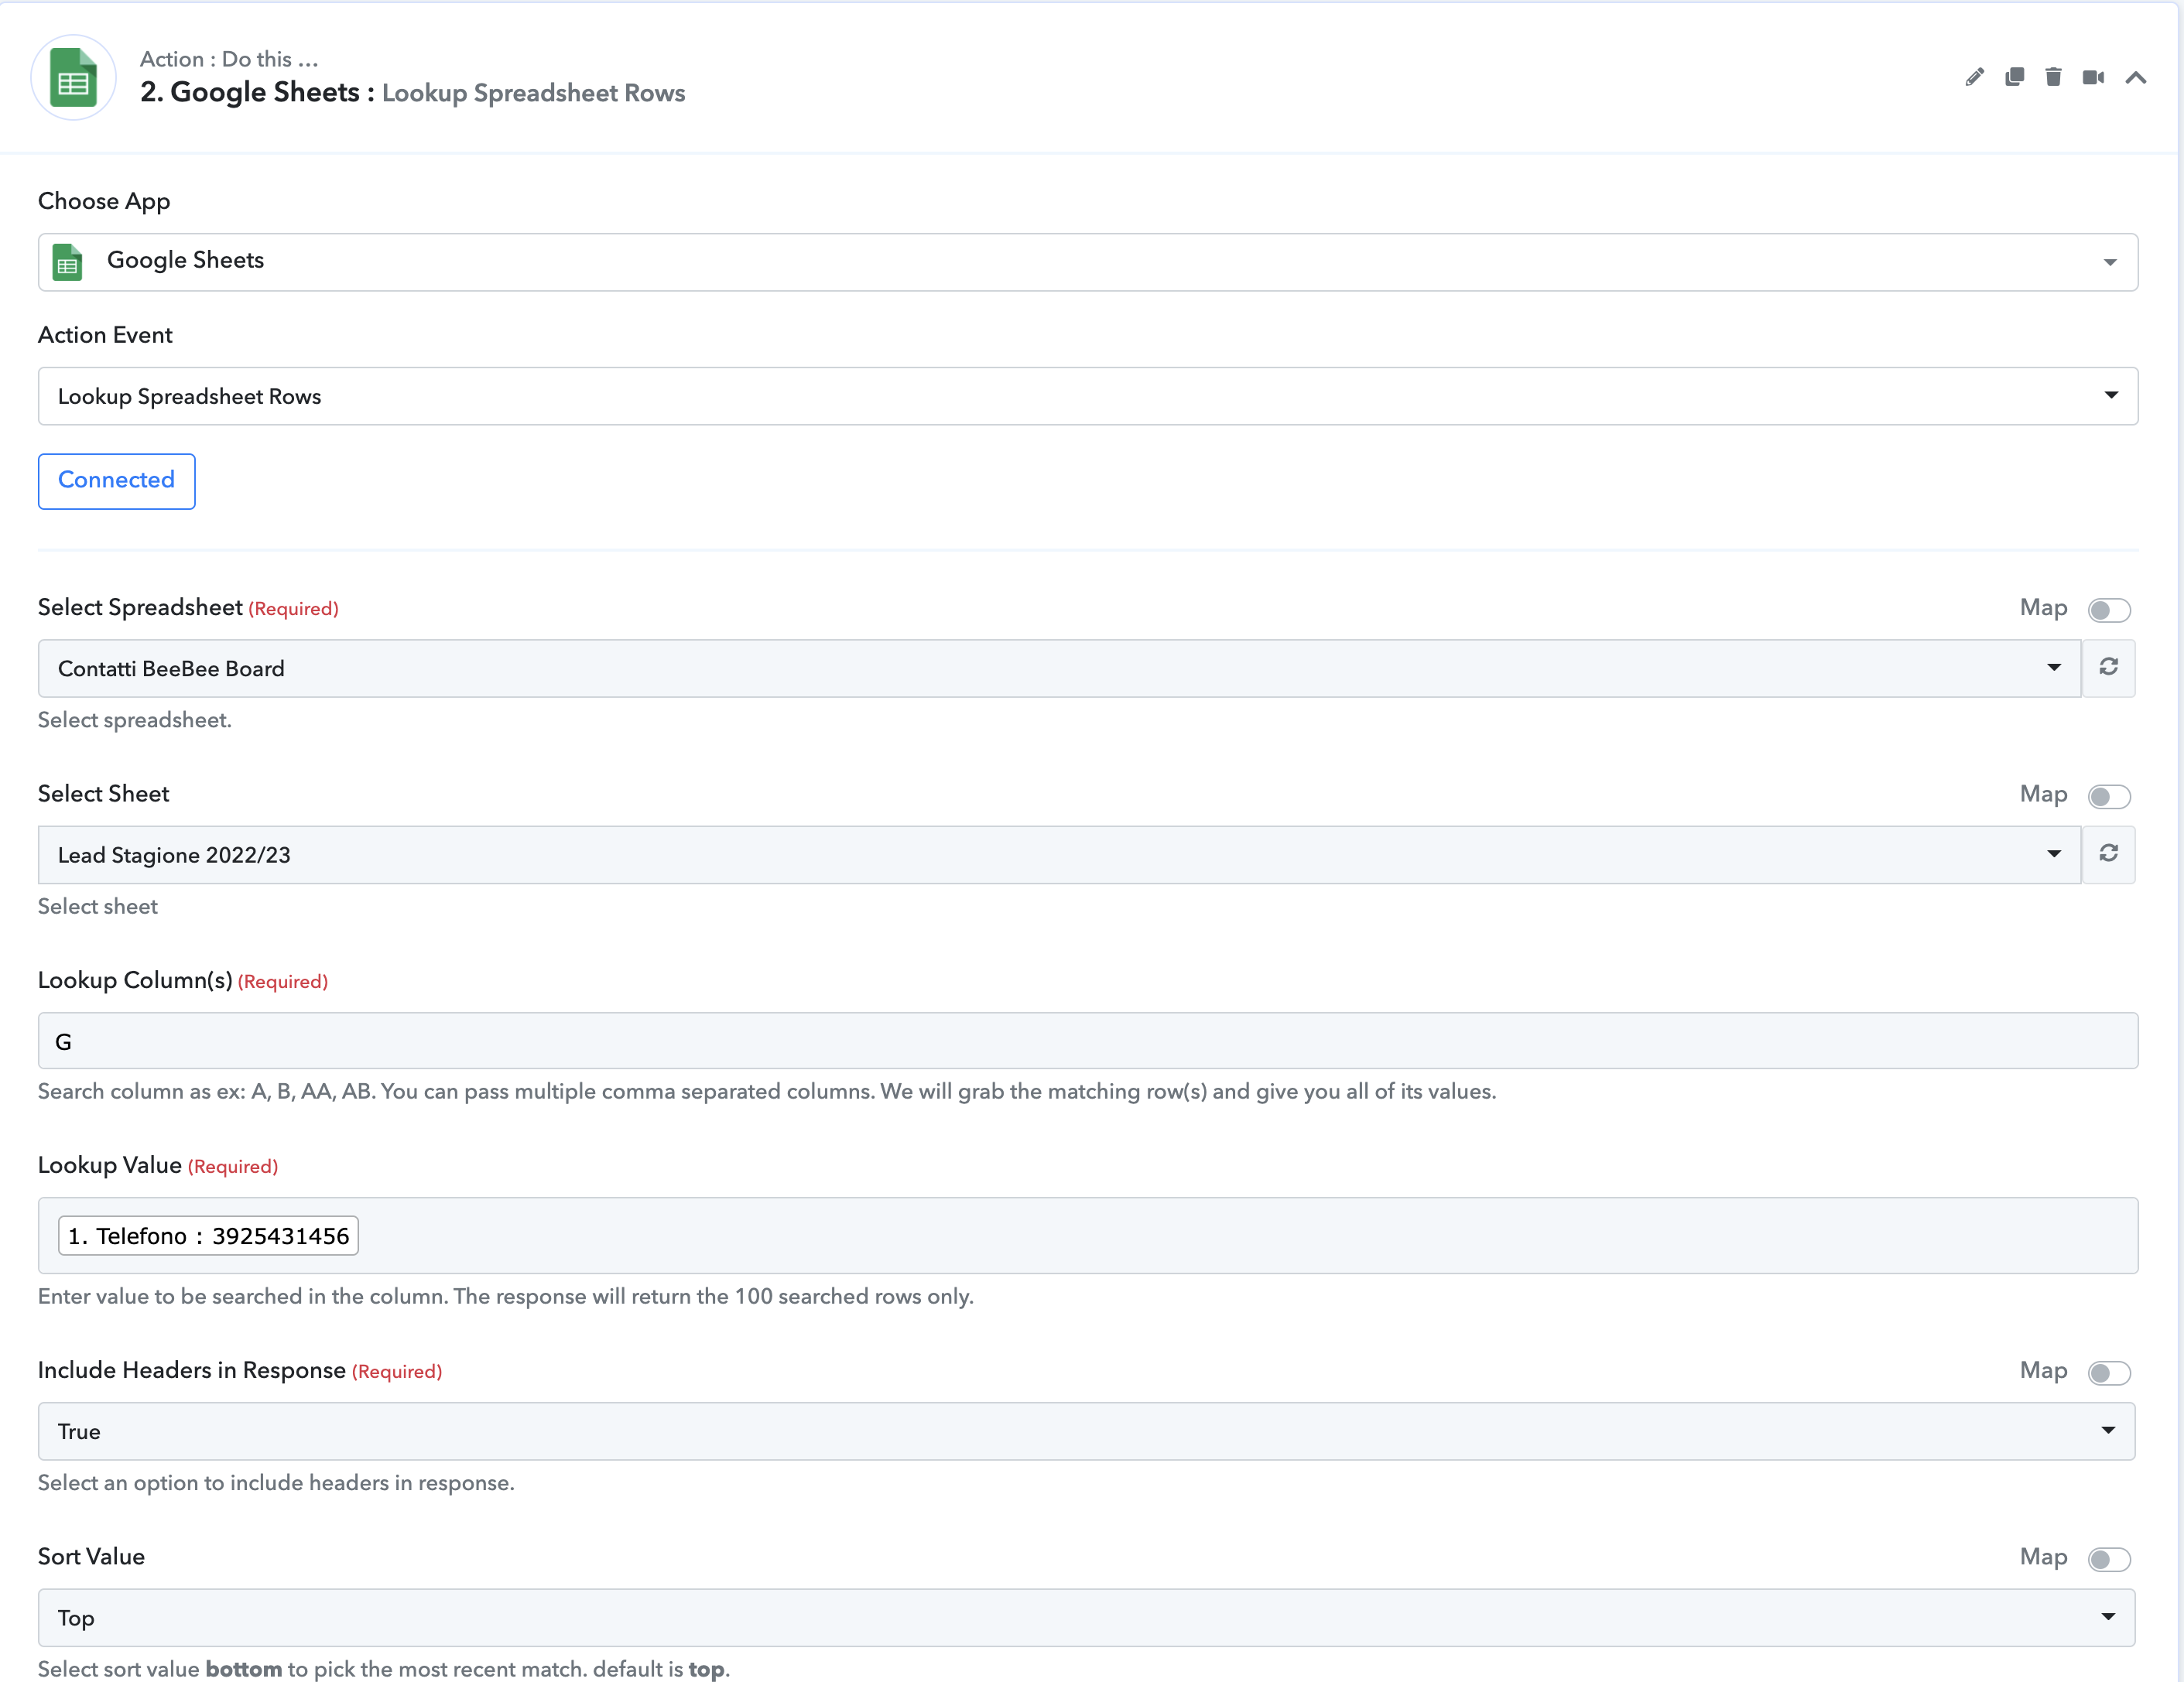The width and height of the screenshot is (2184, 1682).
Task: Open the Lead Stagione 2022/23 sheet dropdown
Action: tap(1059, 853)
